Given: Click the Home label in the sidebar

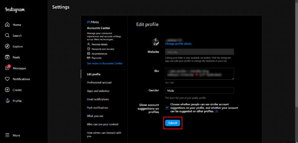Looking at the screenshot, I should pyautogui.click(x=17, y=25).
